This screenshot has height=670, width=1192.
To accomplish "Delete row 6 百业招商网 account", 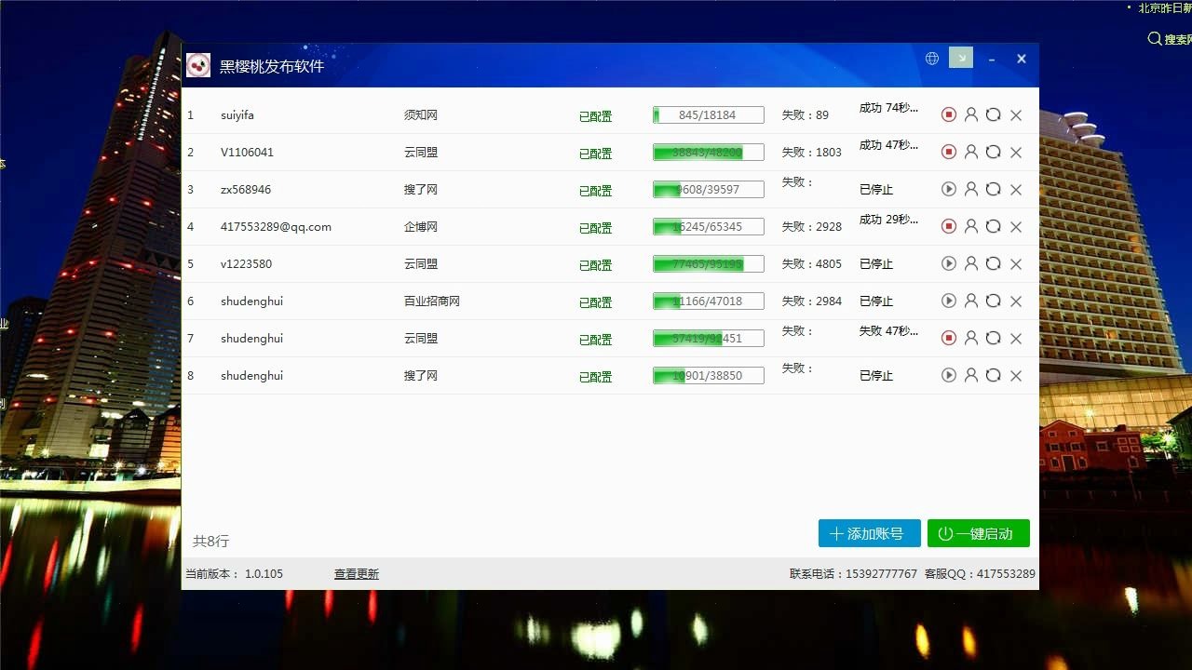I will coord(1016,301).
